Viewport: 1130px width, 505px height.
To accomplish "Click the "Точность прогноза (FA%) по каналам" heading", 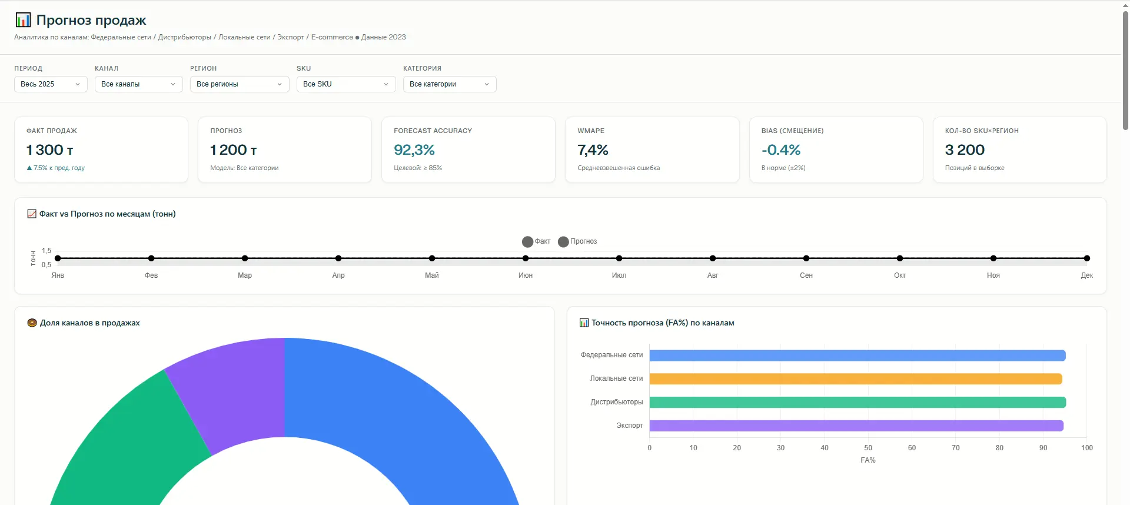I will pos(663,323).
